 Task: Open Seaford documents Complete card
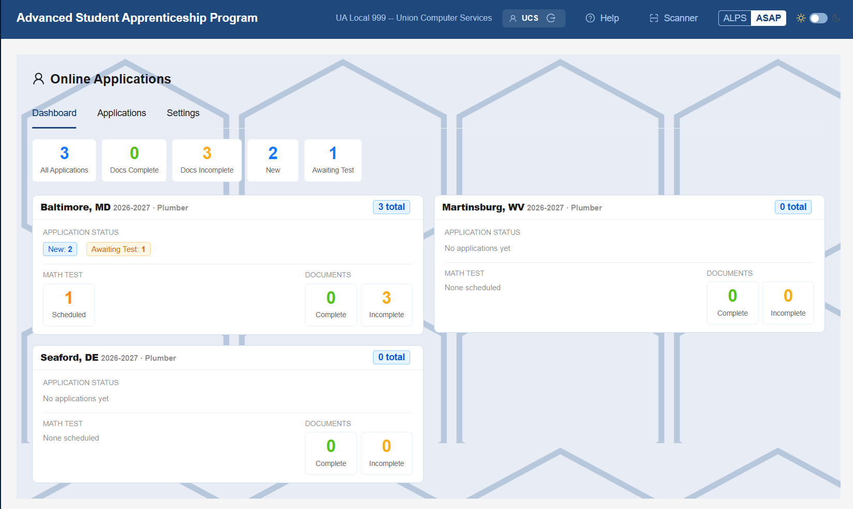point(331,454)
